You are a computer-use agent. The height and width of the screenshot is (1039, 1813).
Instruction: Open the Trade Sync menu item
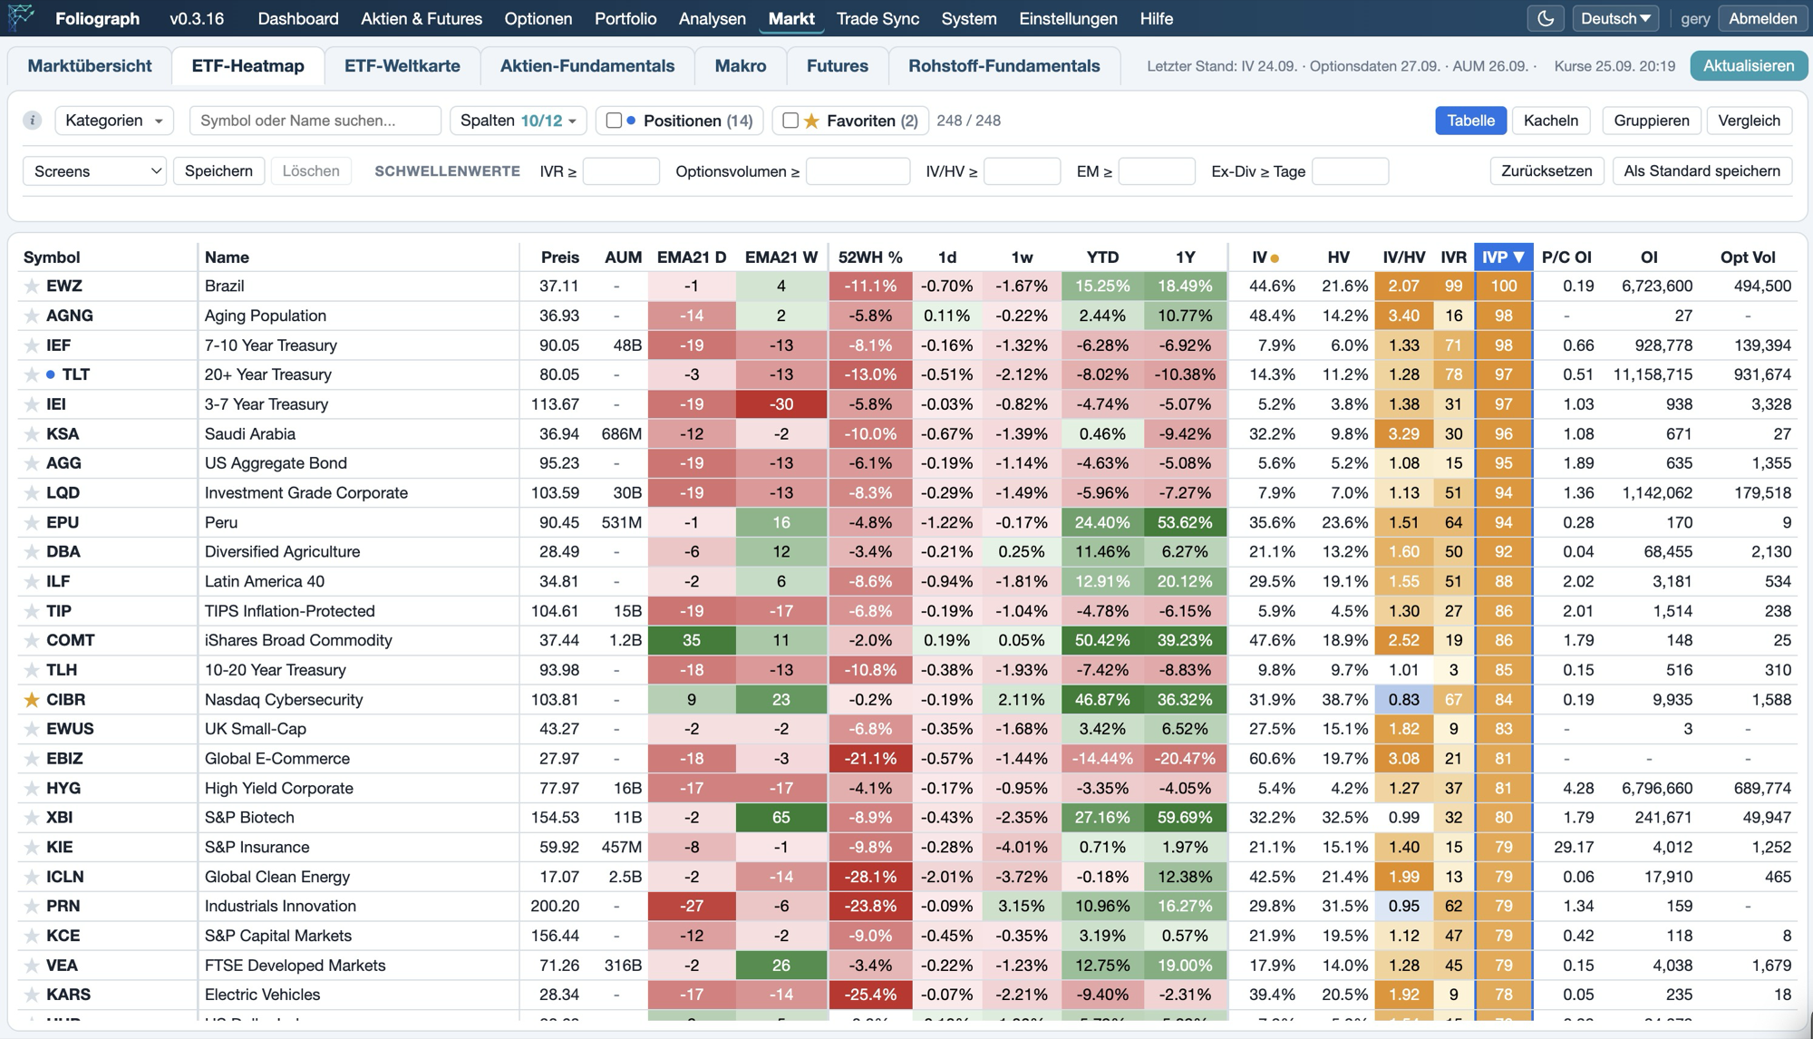coord(877,18)
